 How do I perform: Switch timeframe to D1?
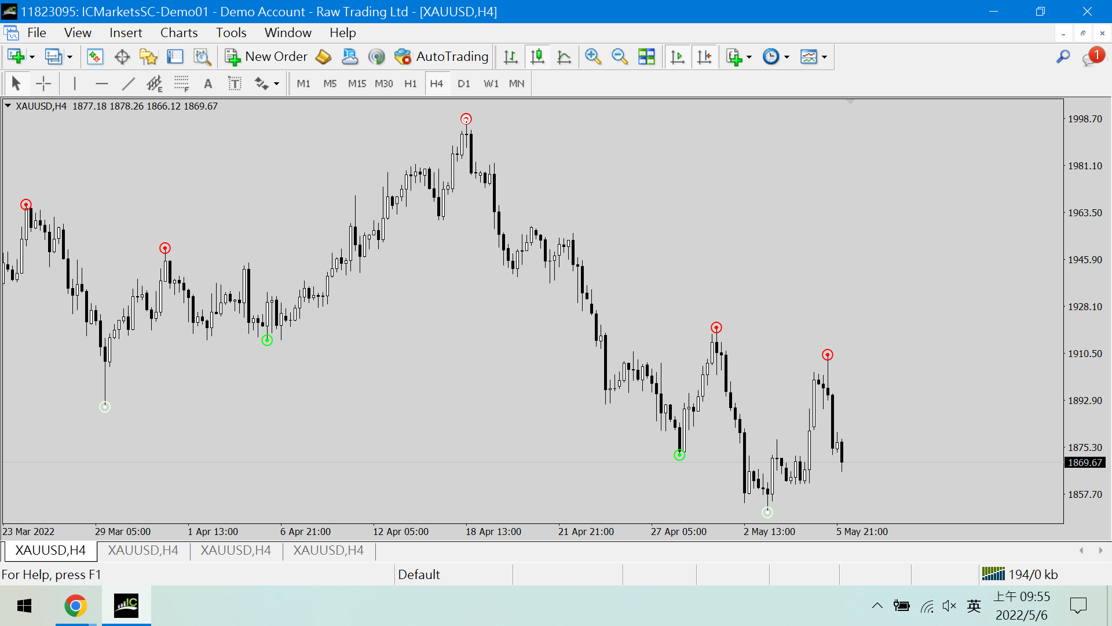pos(463,84)
